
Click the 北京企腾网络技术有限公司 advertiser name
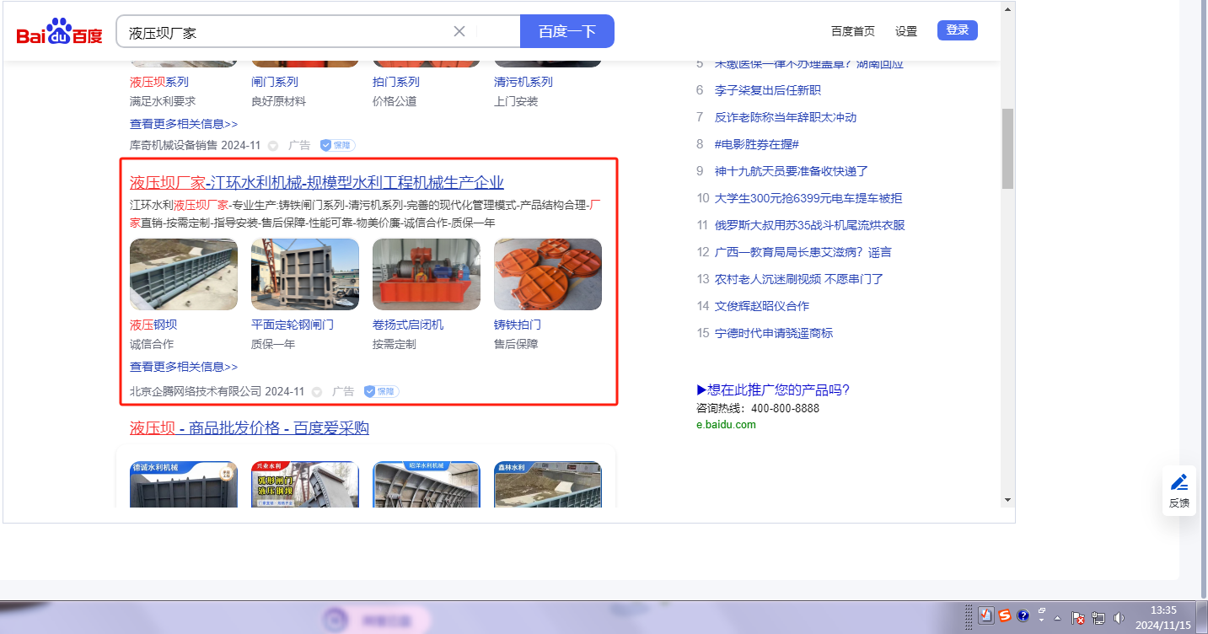tap(196, 391)
